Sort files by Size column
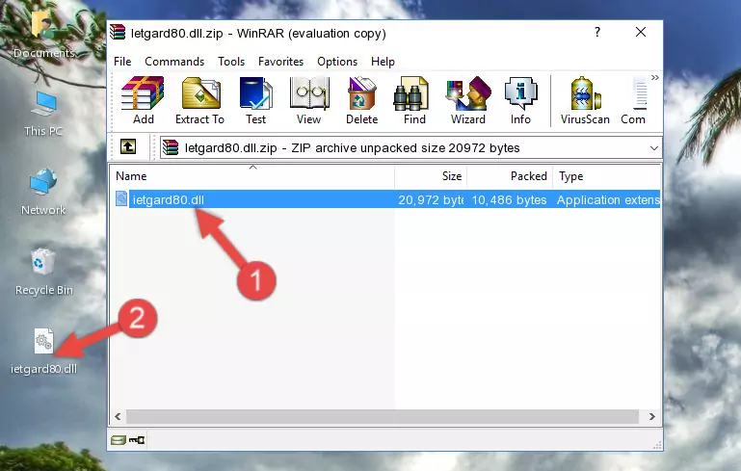Screen dimensions: 741x471 pos(431,176)
